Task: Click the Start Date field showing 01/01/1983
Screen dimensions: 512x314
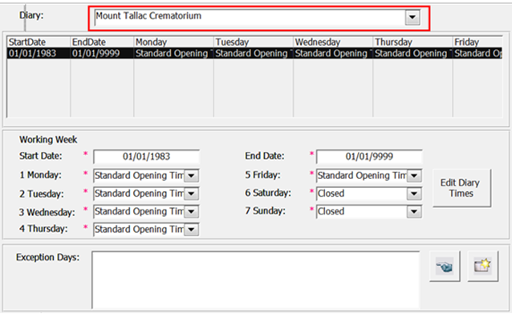Action: pos(146,157)
